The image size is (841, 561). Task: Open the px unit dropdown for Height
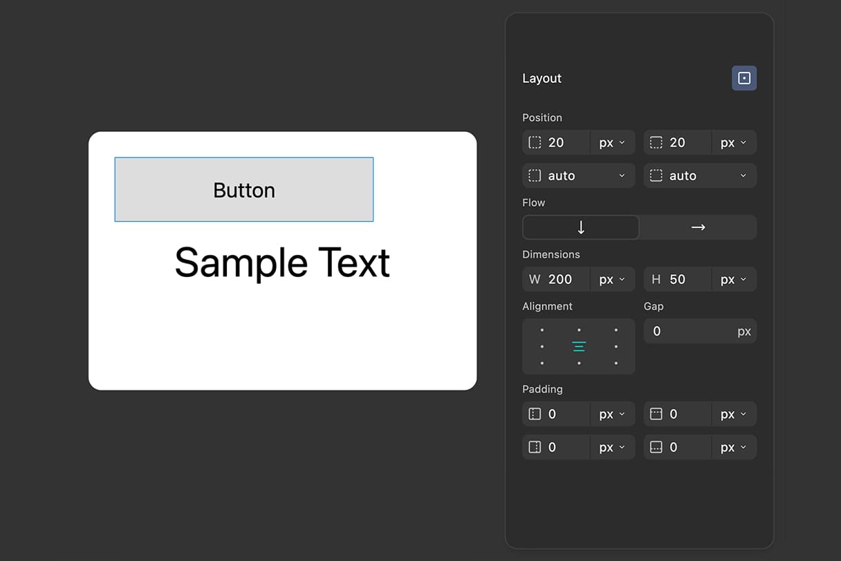coord(734,279)
